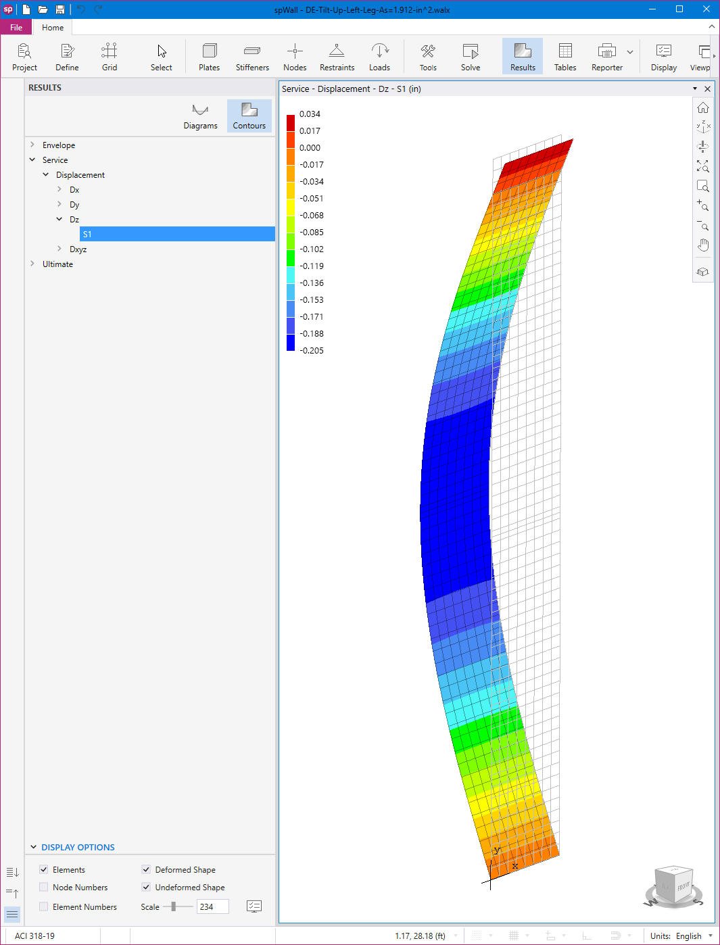Activate the Select pointer tool
720x945 pixels.
pyautogui.click(x=162, y=57)
